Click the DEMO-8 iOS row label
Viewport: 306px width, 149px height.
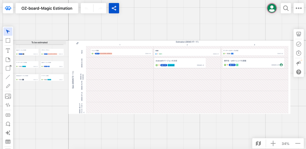(x=82, y=63)
